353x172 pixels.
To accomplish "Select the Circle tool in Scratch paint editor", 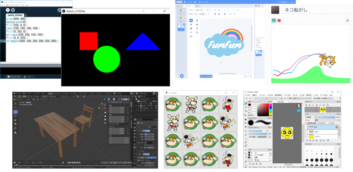I will coord(197,32).
